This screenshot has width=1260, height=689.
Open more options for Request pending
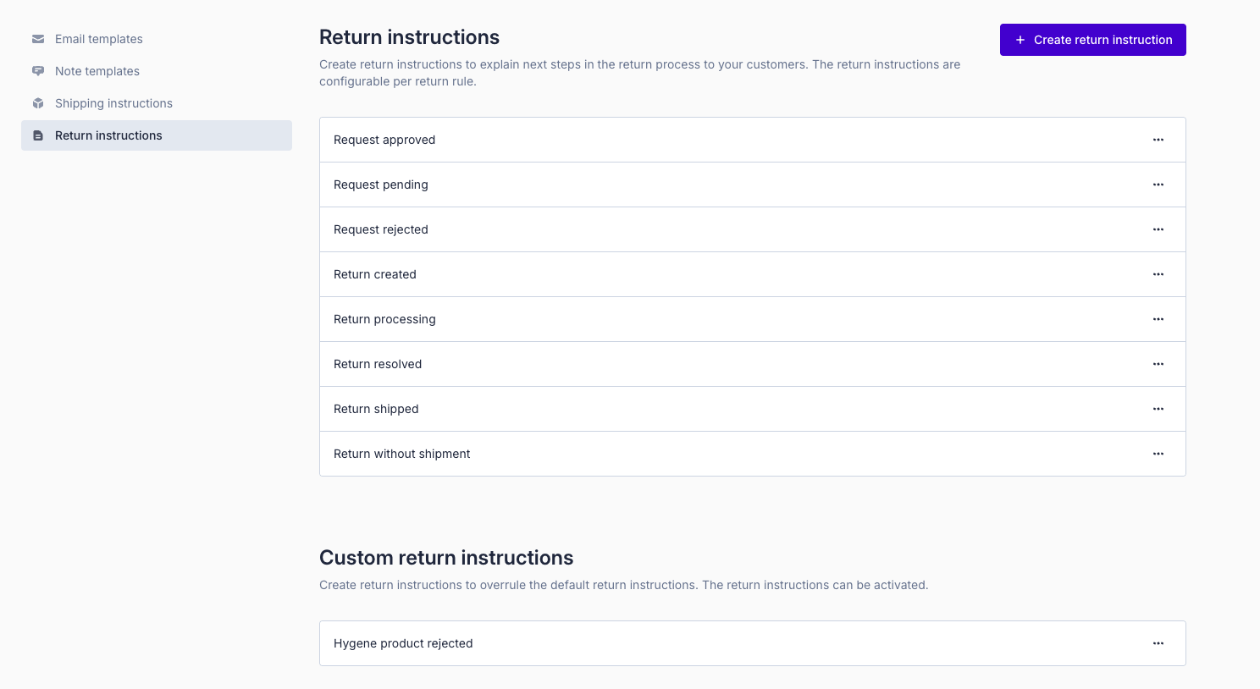pos(1158,185)
